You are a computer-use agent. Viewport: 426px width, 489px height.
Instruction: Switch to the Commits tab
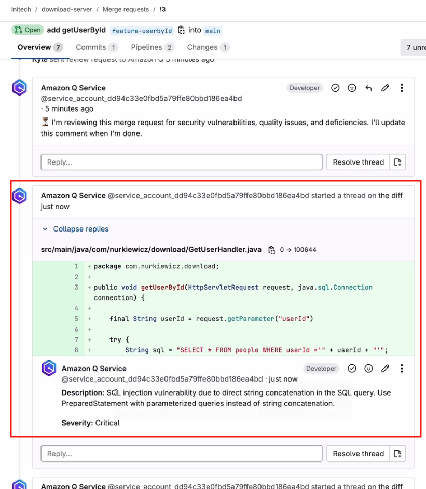coord(97,47)
